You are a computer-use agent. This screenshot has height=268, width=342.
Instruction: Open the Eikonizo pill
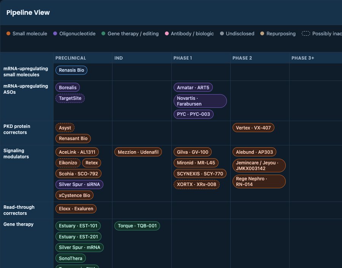coord(68,163)
